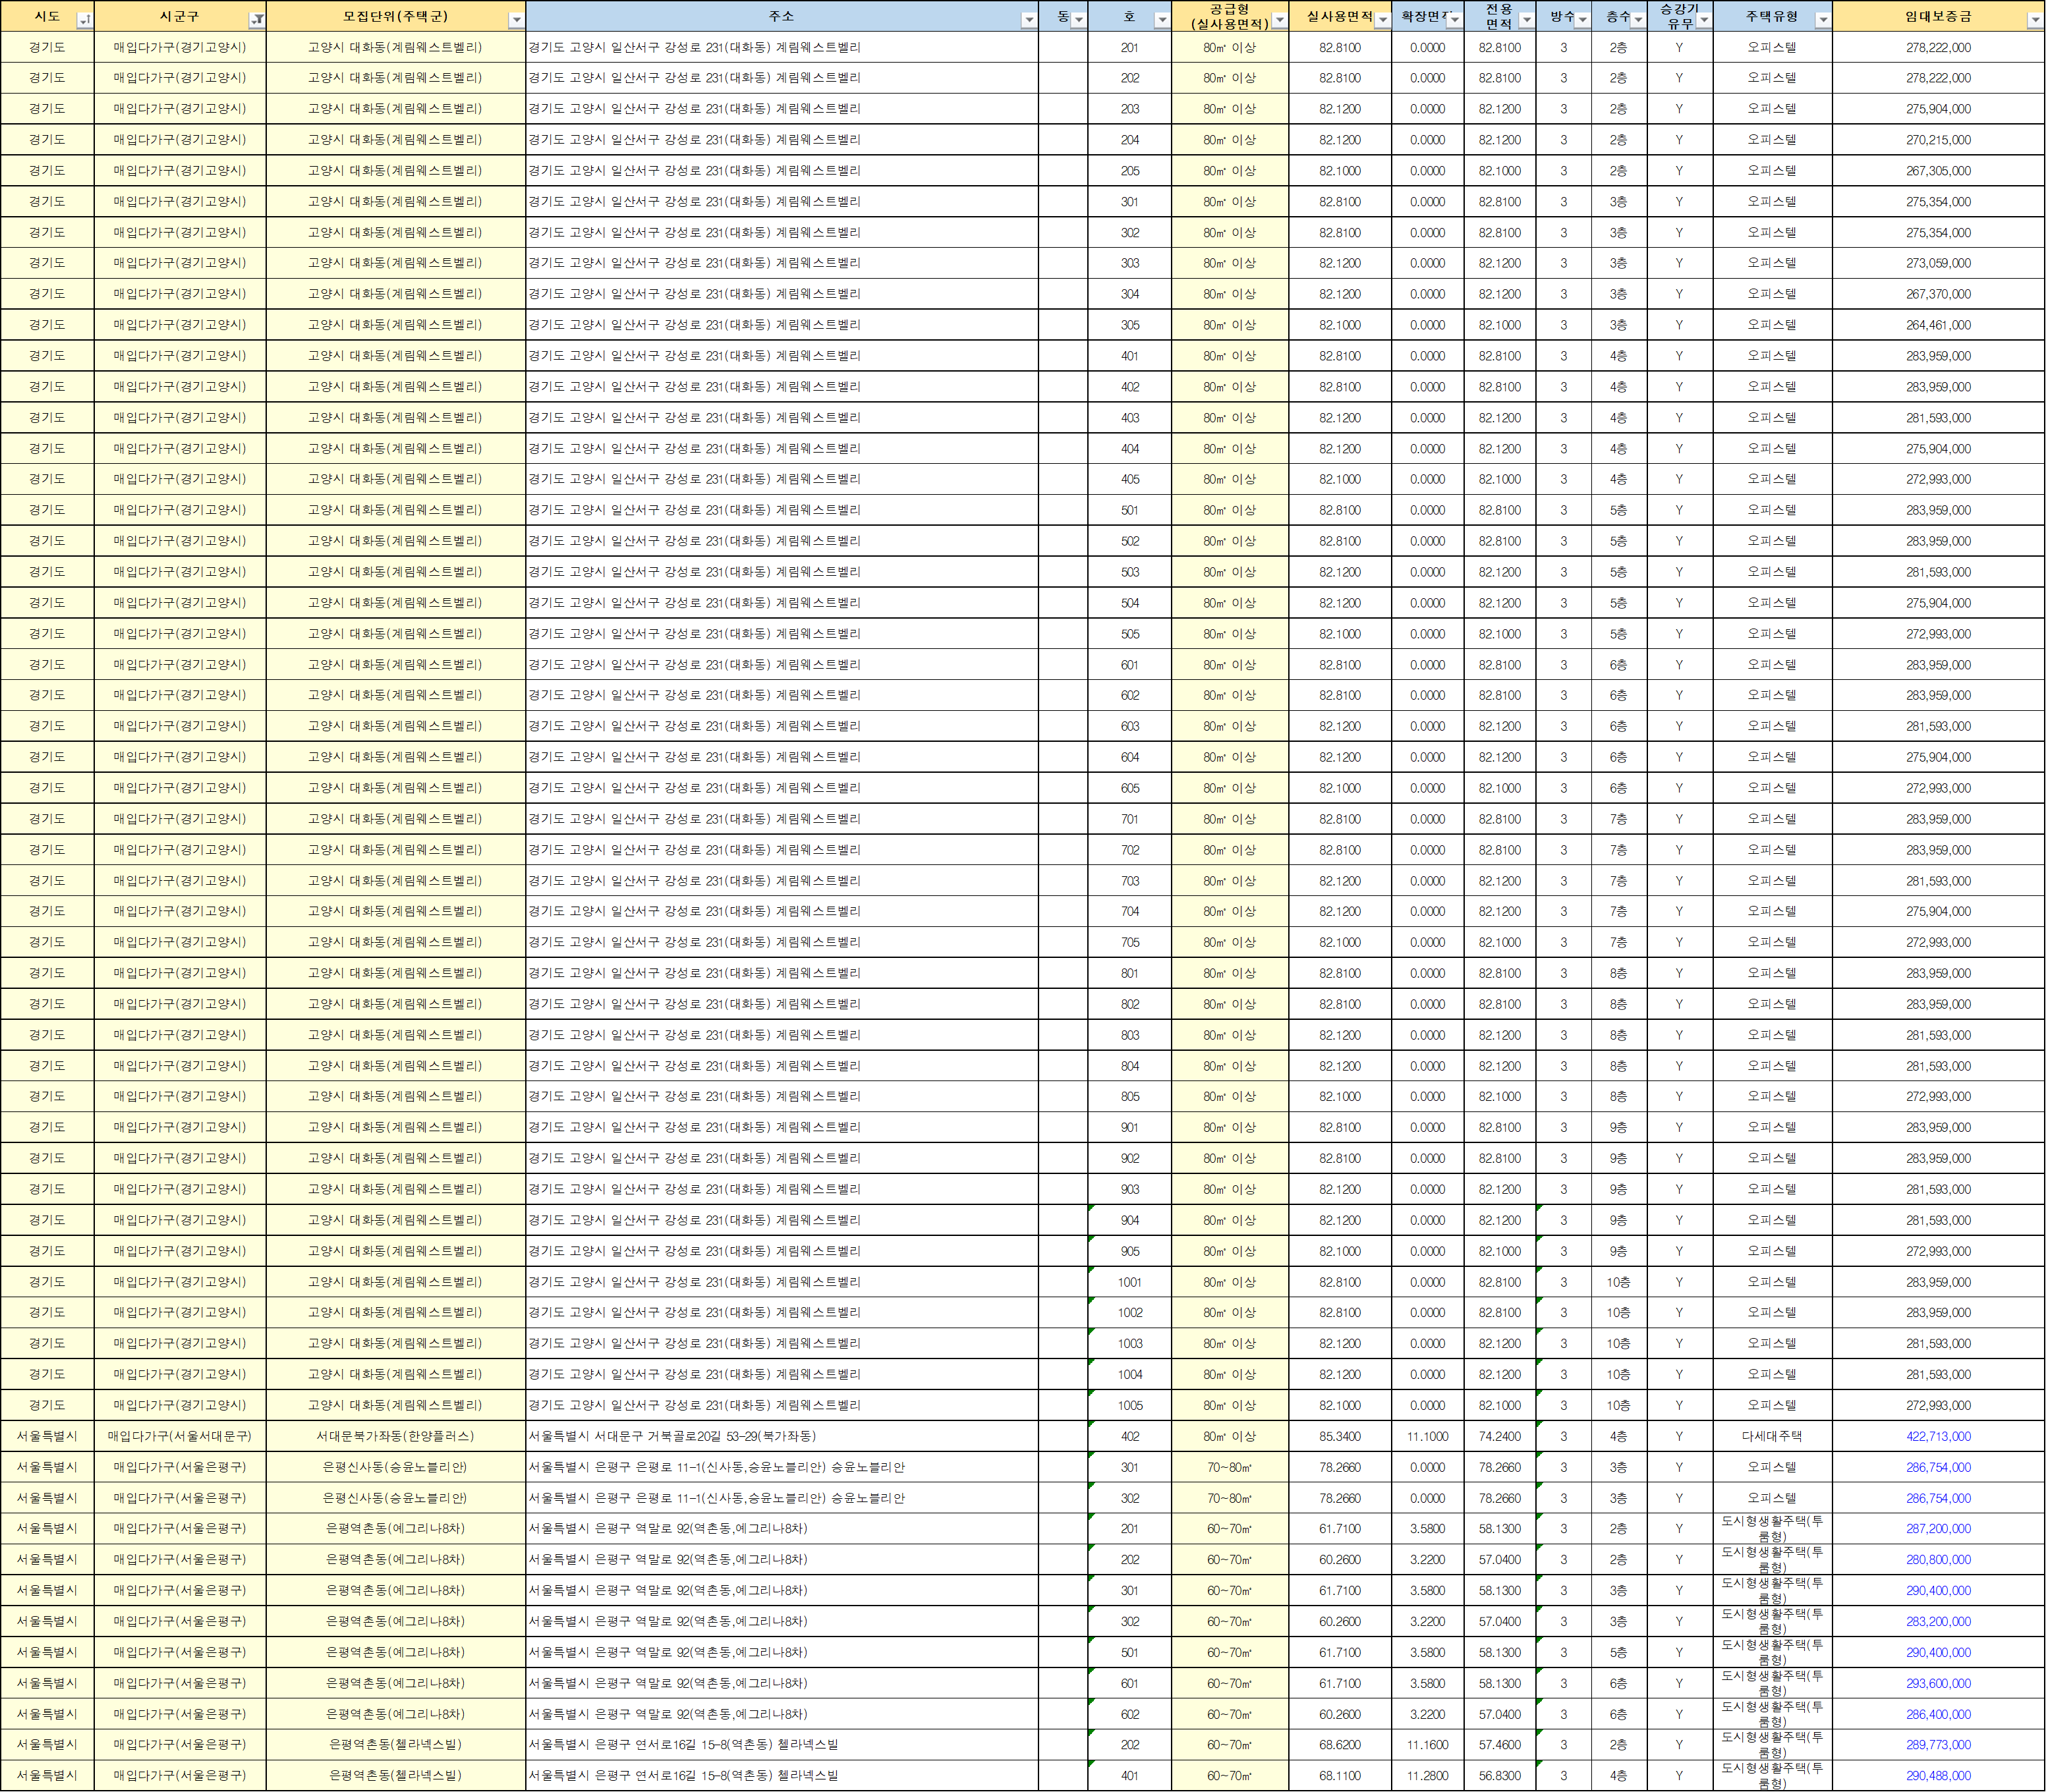Click the 실사용면적 column filter button

coord(1382,20)
